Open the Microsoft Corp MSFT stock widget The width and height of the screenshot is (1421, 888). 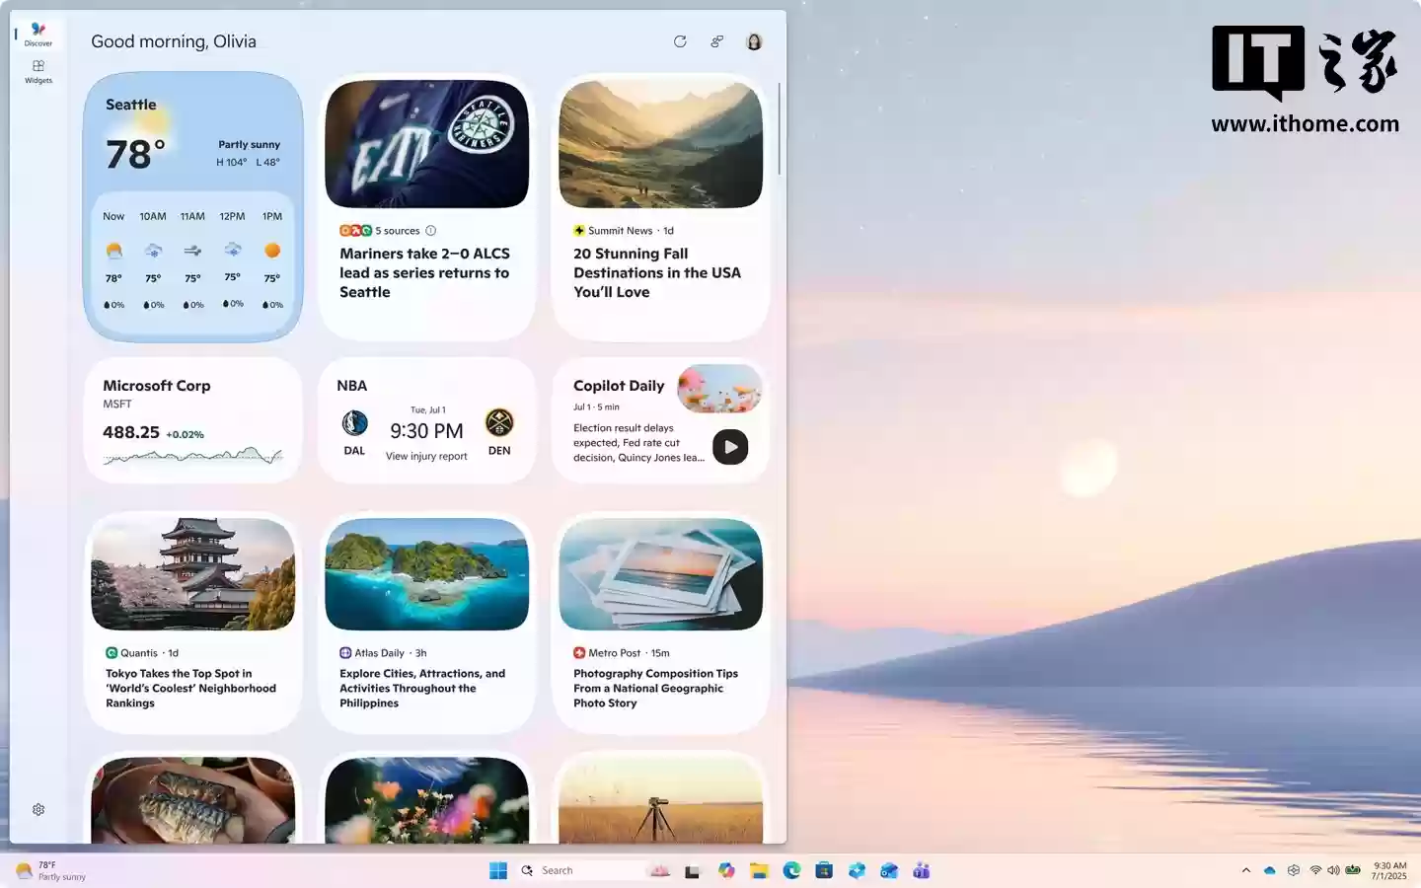(x=192, y=420)
